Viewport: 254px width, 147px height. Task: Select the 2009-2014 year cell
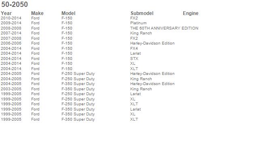click(11, 23)
